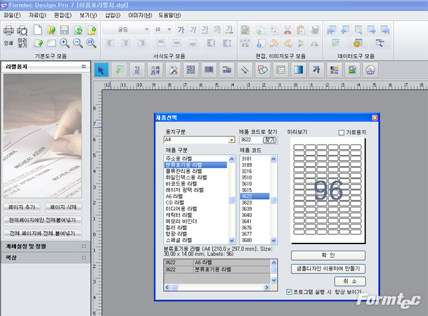Image resolution: width=428 pixels, height=316 pixels.
Task: Click the 페이지 삭제 button
Action: 63,207
